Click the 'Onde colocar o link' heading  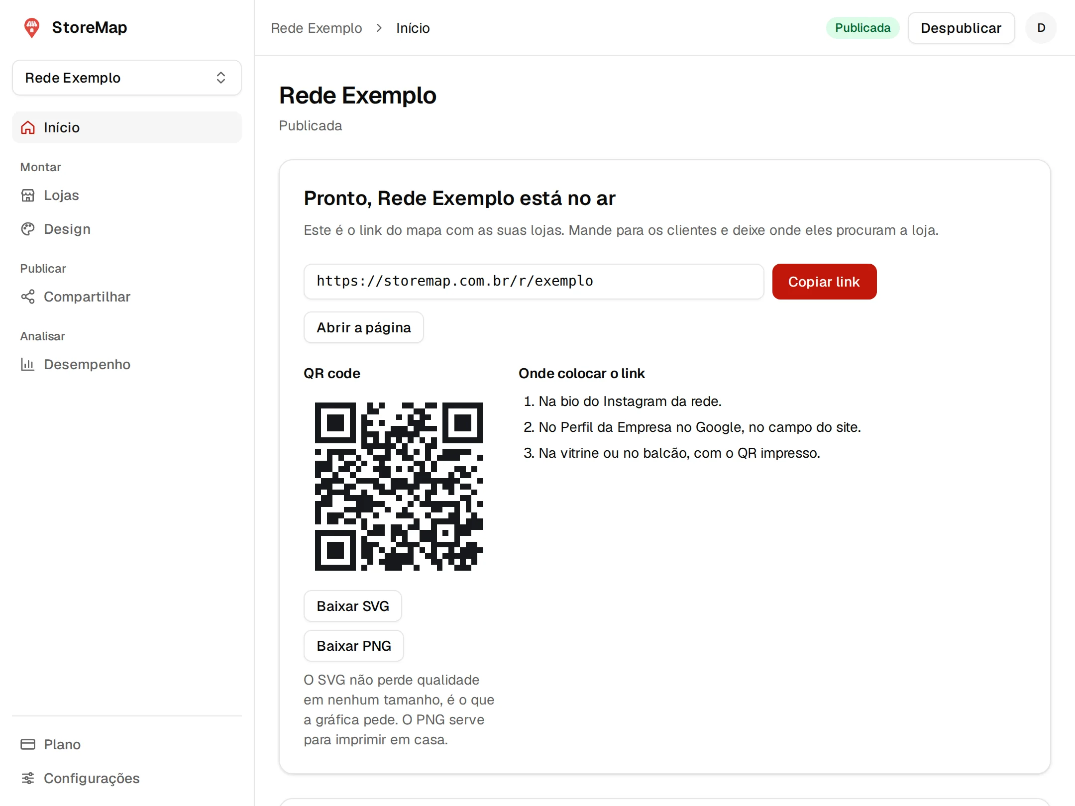[x=582, y=374]
